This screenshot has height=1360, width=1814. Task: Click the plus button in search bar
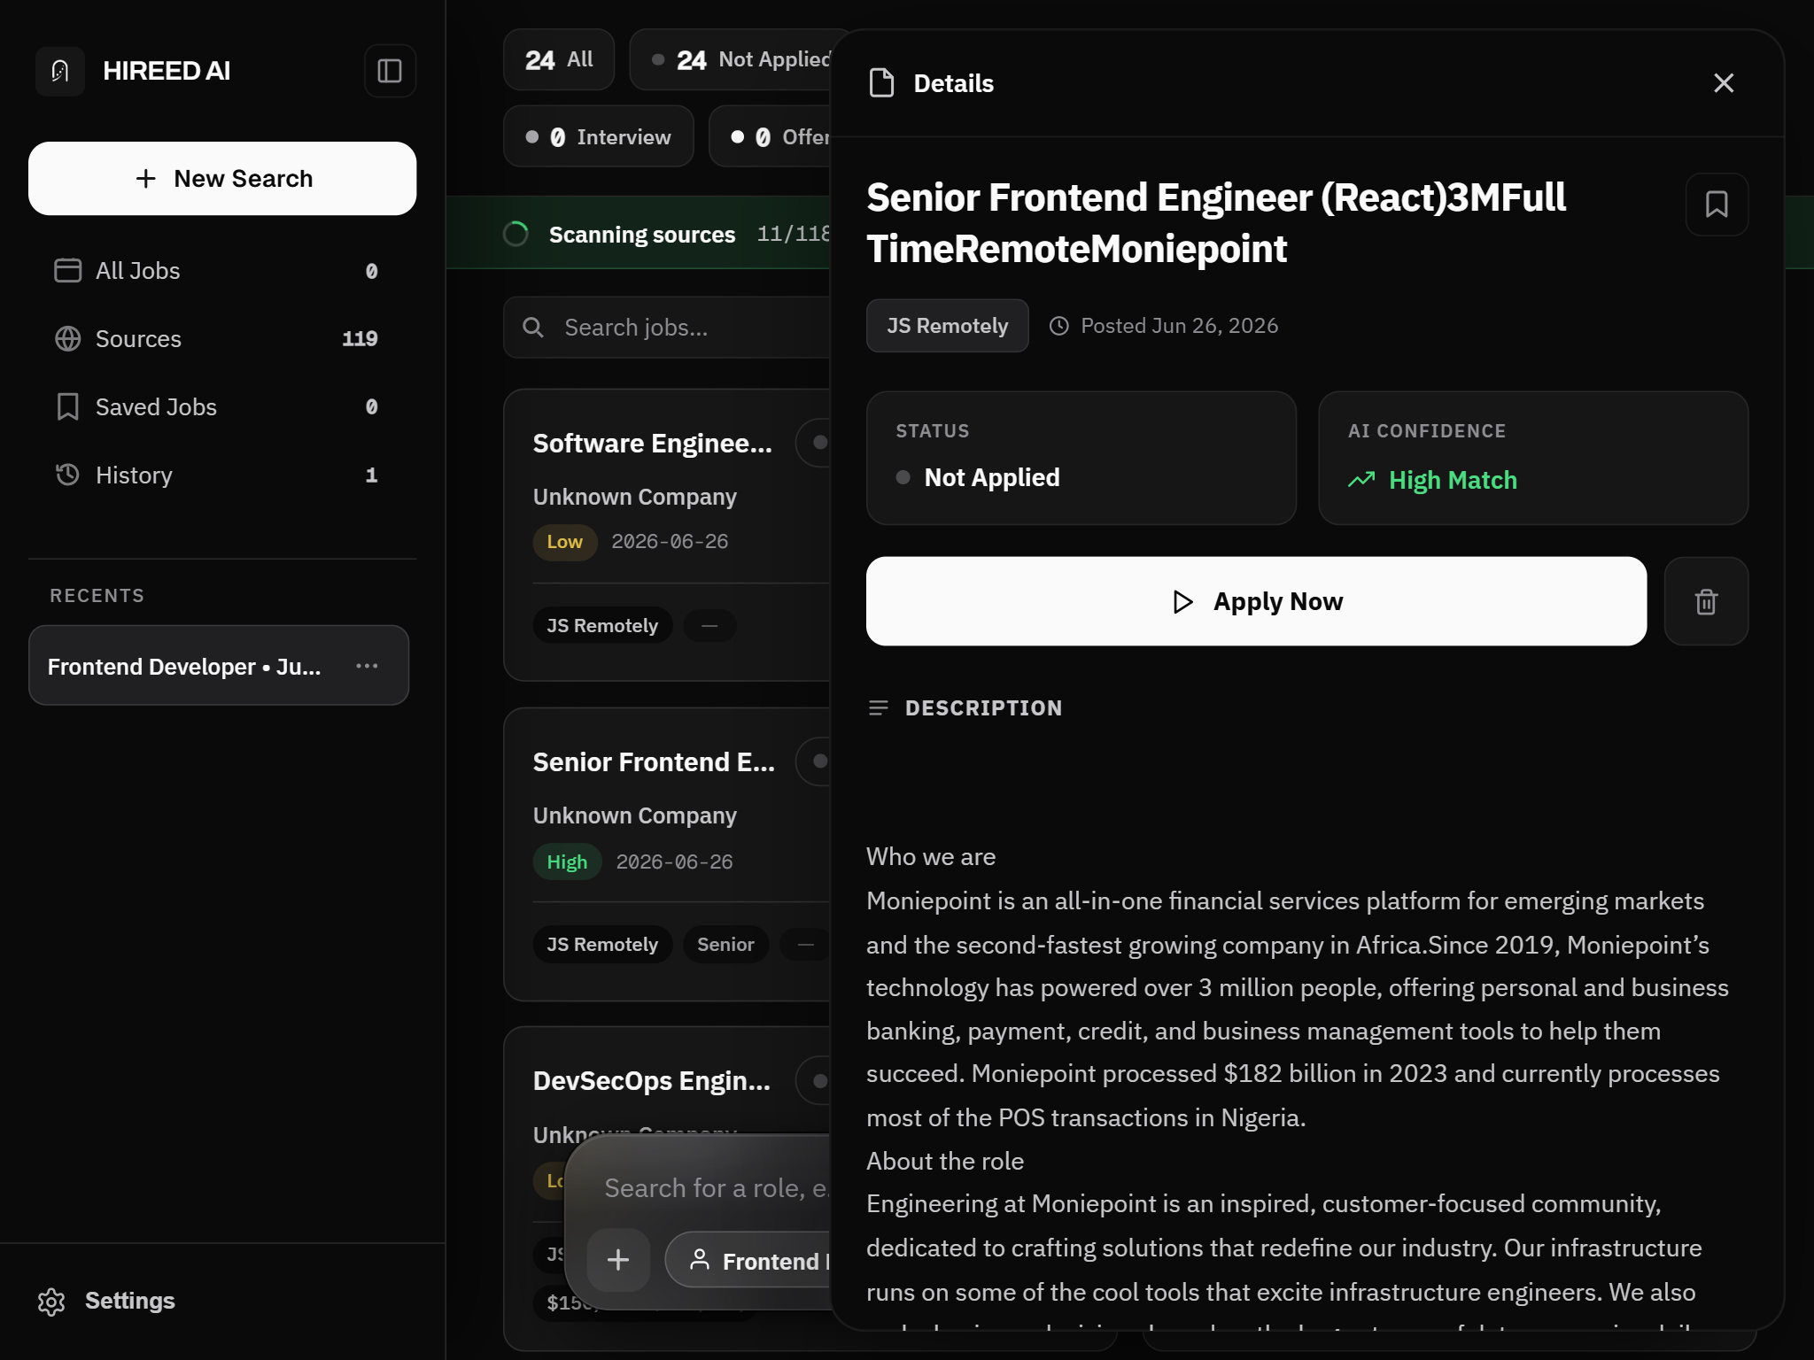pyautogui.click(x=618, y=1259)
